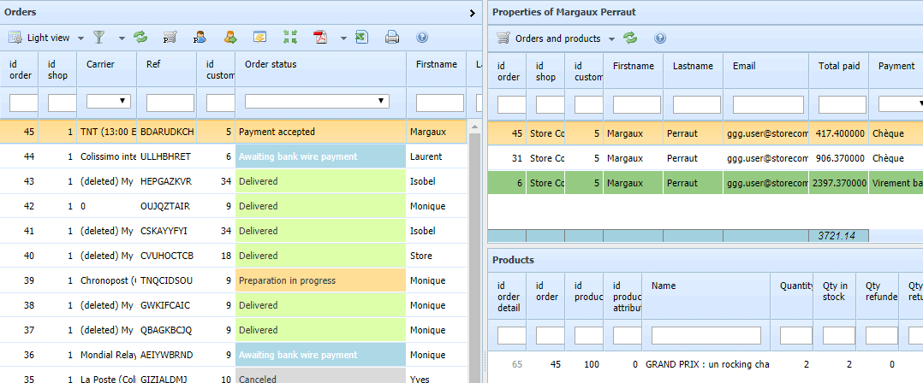923x383 pixels.
Task: Open the Light view dropdown
Action: [x=80, y=38]
